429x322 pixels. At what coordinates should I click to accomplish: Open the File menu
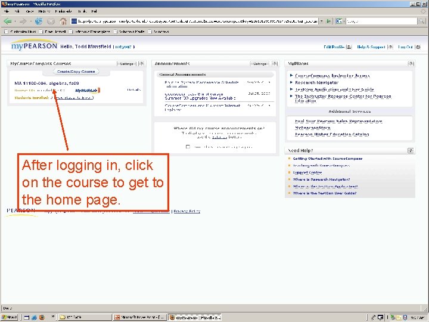(x=7, y=11)
